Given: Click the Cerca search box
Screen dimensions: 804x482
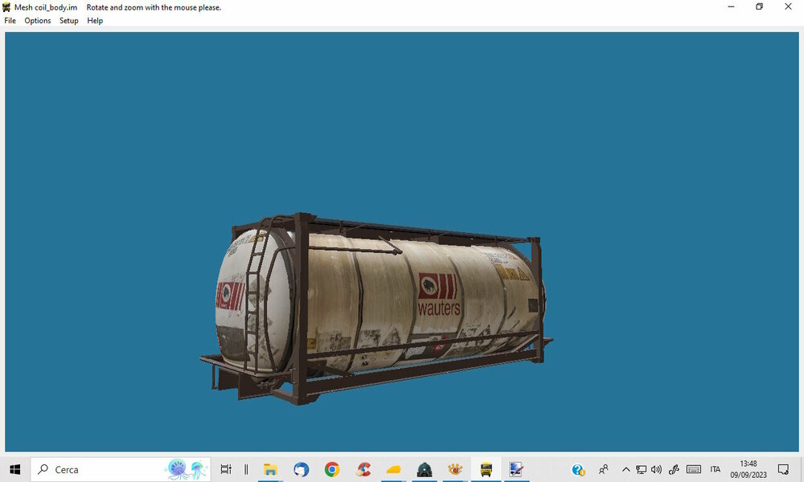Looking at the screenshot, I should 121,469.
